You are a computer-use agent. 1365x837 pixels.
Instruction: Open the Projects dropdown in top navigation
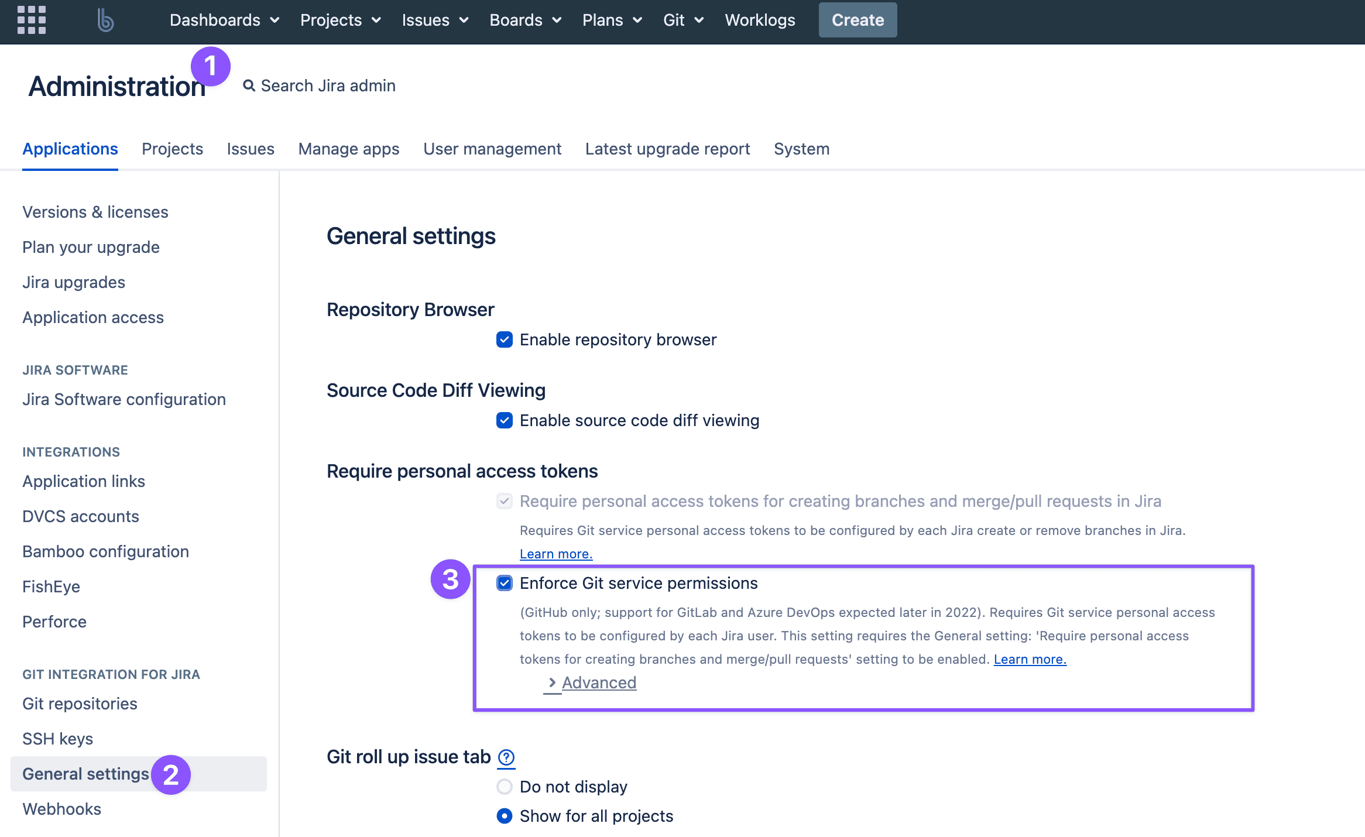click(341, 20)
